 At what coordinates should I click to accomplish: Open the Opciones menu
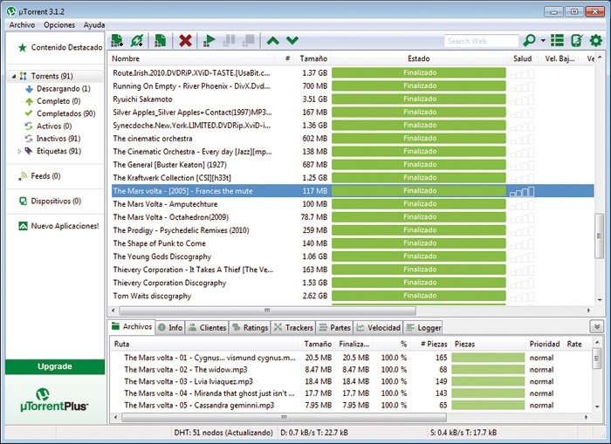[59, 25]
